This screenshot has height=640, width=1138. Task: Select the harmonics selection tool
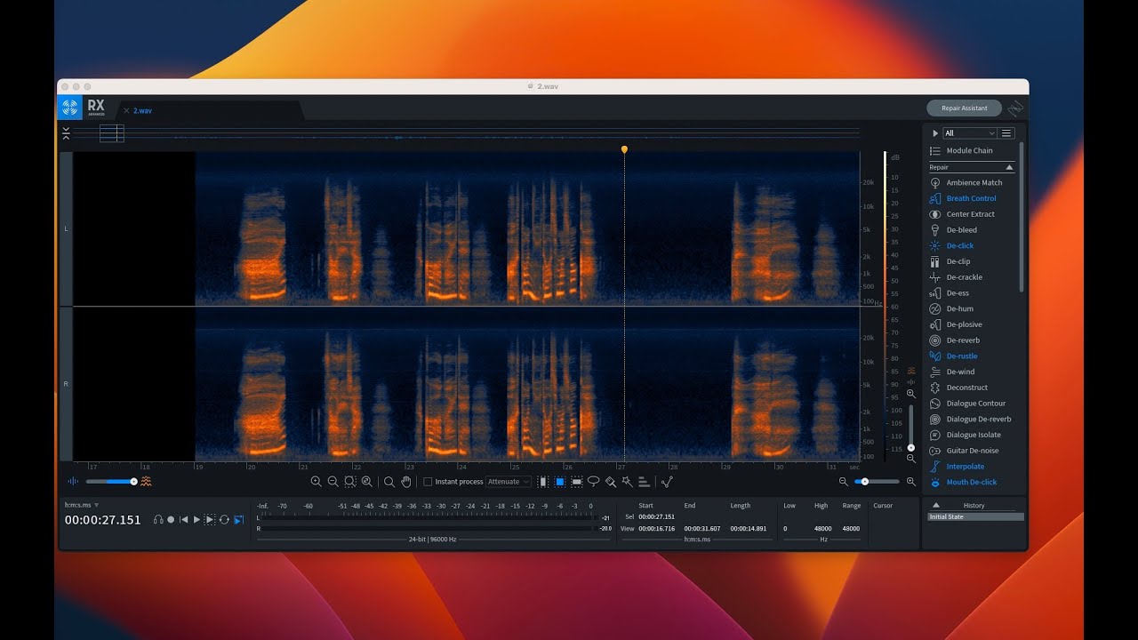tap(644, 482)
